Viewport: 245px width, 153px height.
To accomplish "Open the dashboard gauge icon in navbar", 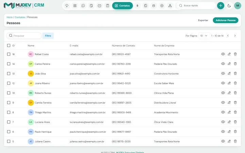I will pos(67,6).
